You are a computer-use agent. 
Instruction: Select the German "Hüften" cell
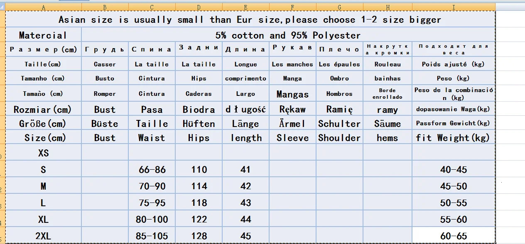tap(199, 124)
